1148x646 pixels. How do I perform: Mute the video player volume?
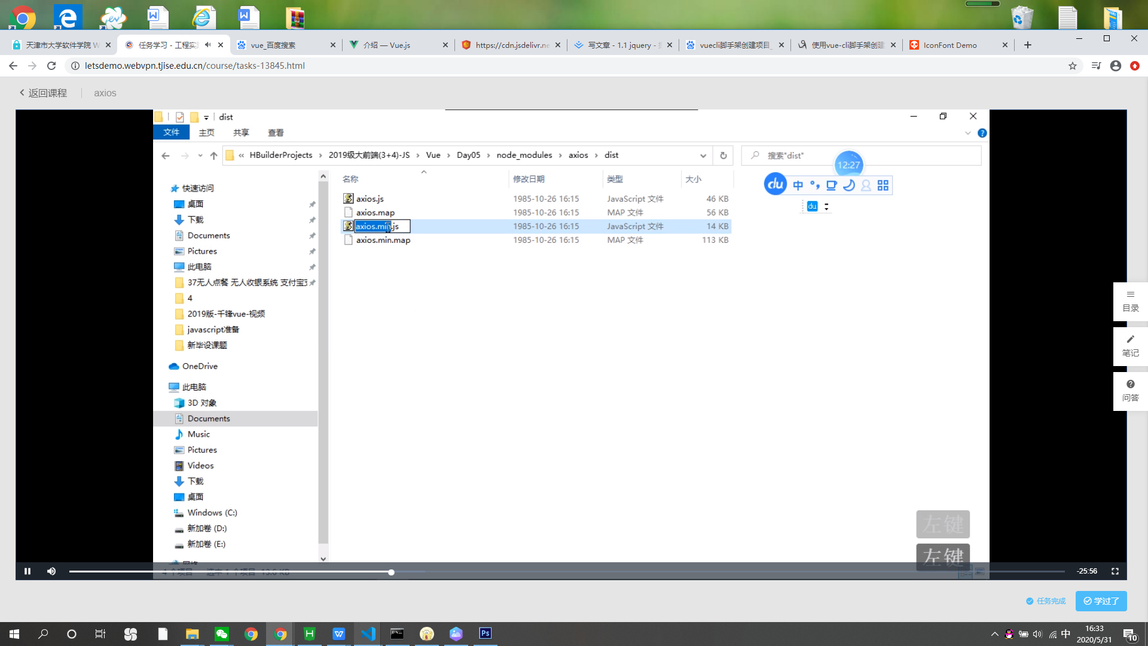pyautogui.click(x=51, y=571)
